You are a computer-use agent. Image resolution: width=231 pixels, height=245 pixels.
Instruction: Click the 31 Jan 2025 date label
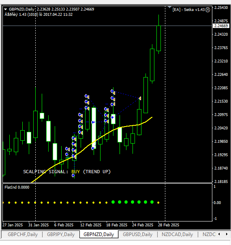pos(38,225)
